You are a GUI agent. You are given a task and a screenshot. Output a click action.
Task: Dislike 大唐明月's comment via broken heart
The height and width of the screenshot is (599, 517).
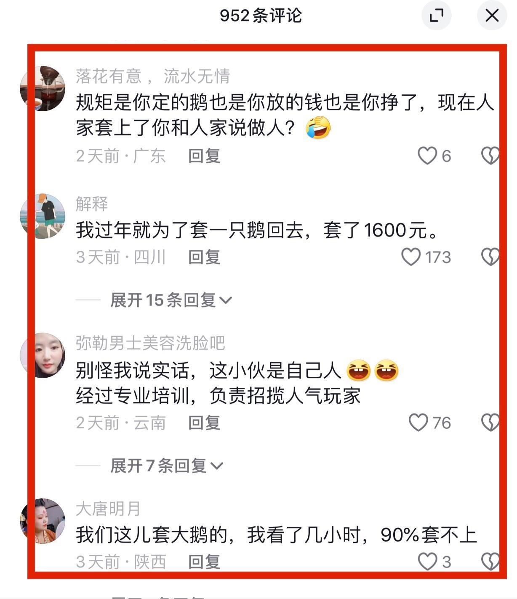pos(490,561)
